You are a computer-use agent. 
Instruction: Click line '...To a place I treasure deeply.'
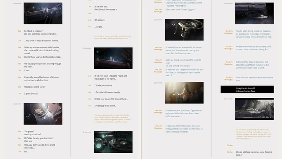click(107, 92)
